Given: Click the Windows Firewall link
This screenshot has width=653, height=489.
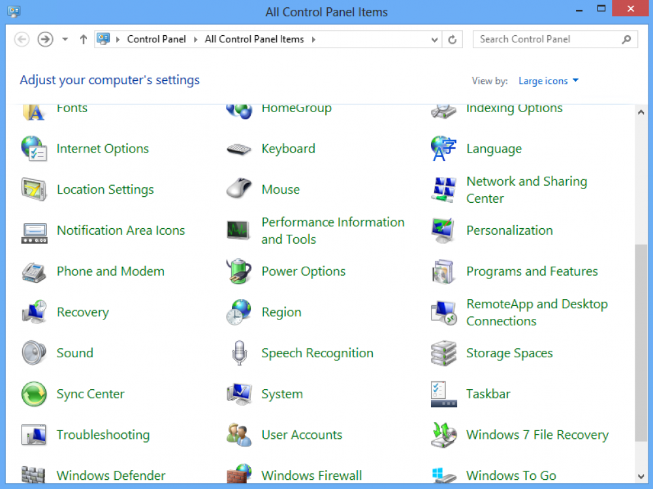Looking at the screenshot, I should pos(311,476).
